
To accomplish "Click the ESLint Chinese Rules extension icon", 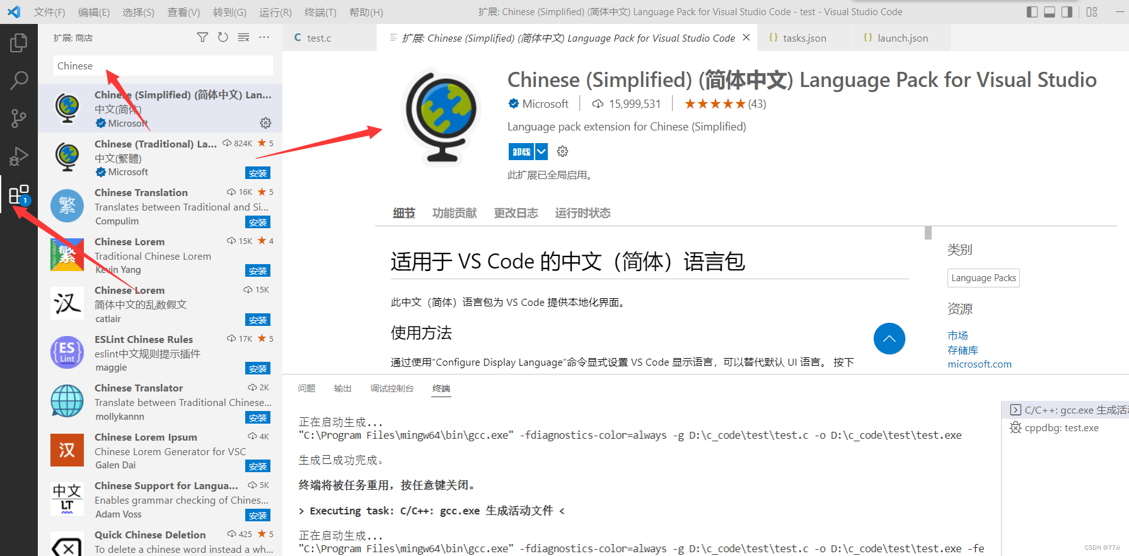I will 67,352.
